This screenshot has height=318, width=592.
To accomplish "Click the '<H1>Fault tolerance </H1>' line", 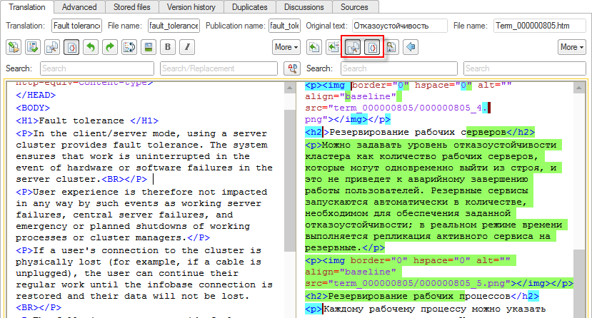I will click(87, 120).
